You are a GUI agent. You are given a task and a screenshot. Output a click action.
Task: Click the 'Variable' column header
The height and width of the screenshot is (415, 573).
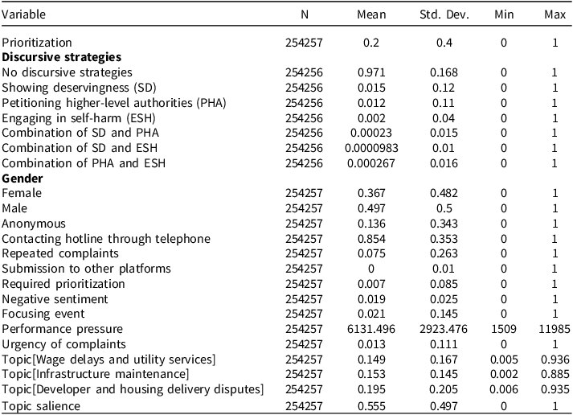(x=24, y=14)
